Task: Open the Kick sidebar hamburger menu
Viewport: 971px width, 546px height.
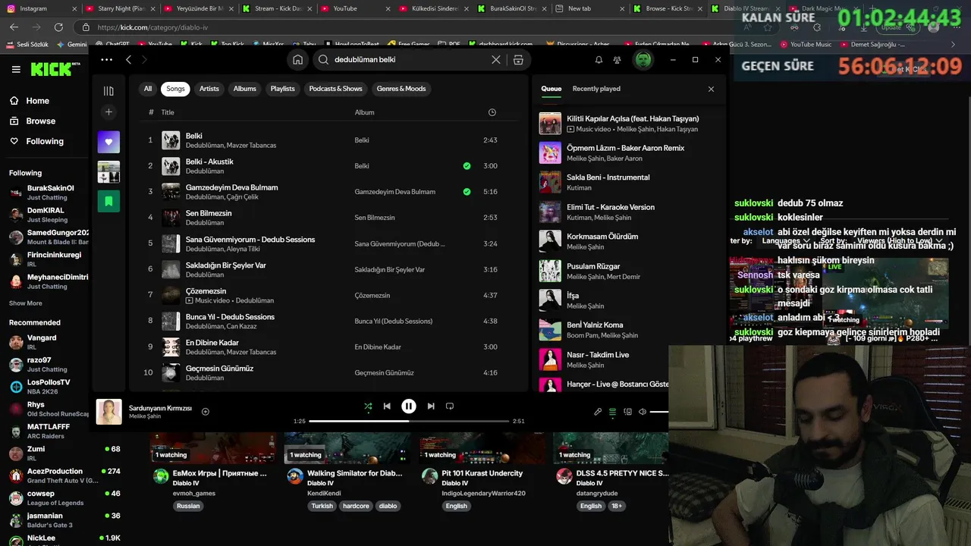Action: (16, 69)
